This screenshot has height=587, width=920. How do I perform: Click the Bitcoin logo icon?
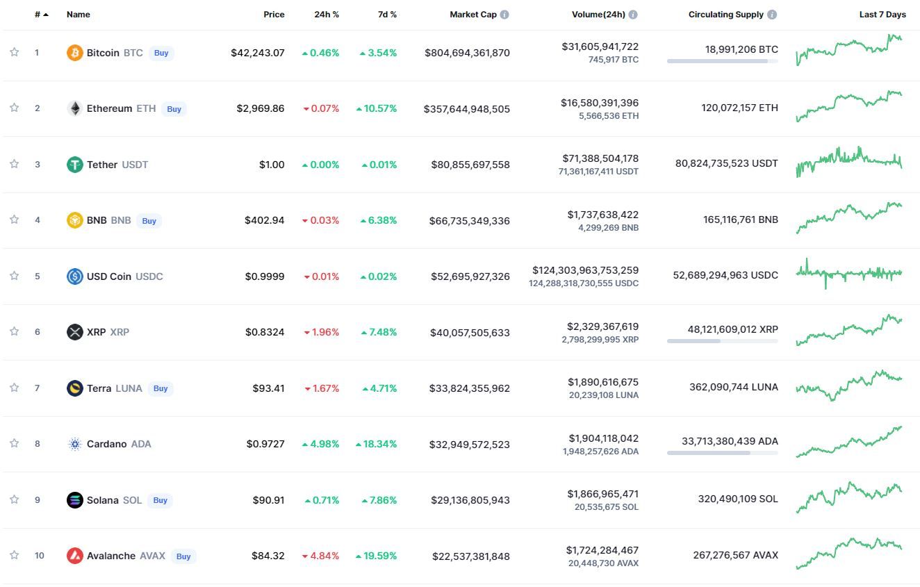coord(74,53)
